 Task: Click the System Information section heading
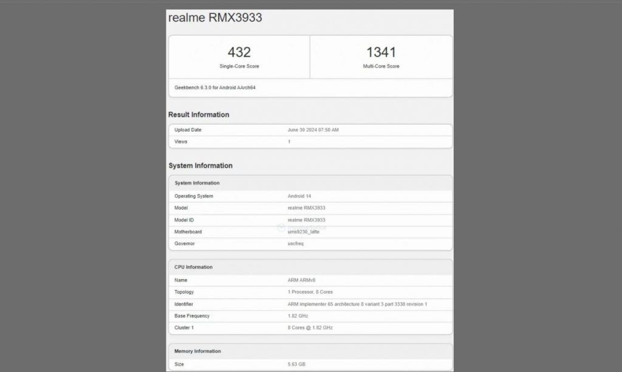coord(200,165)
